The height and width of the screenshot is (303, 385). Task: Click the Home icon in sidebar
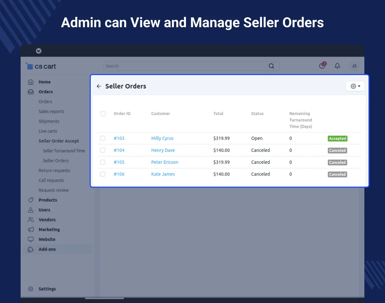tap(31, 82)
